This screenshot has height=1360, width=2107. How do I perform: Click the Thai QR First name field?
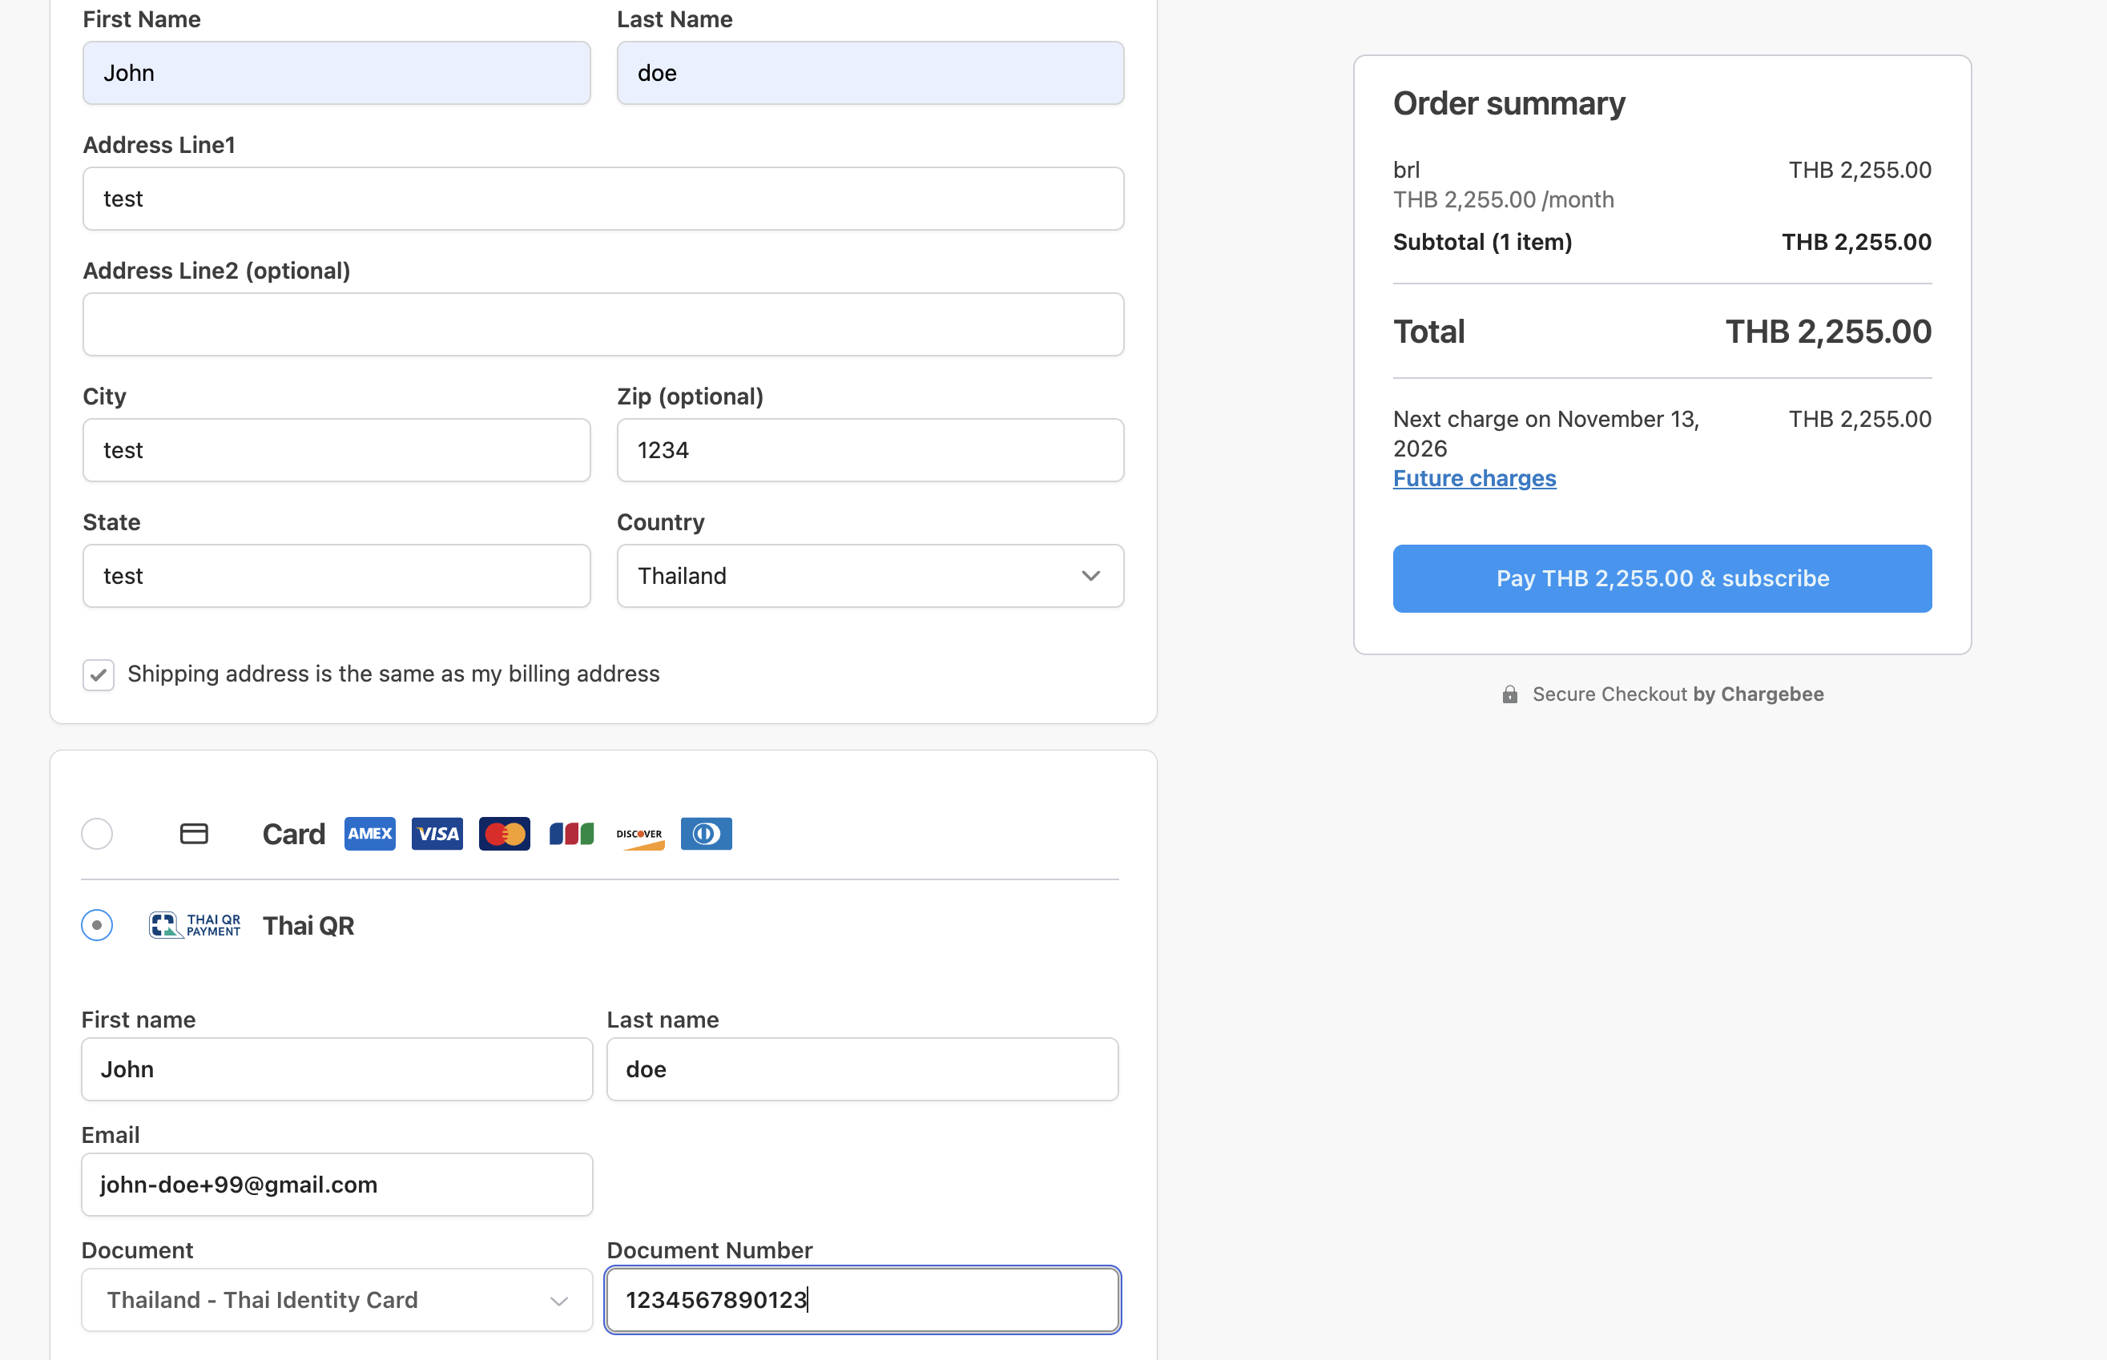[337, 1068]
